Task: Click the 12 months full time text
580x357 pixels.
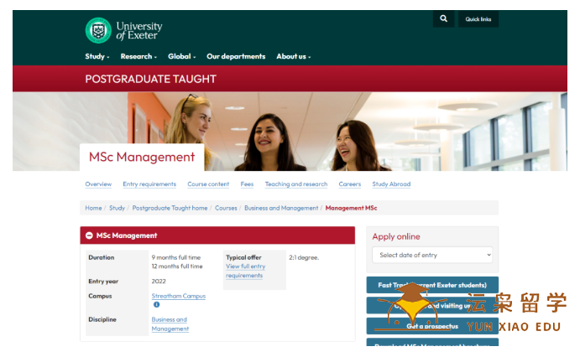Action: (x=177, y=266)
